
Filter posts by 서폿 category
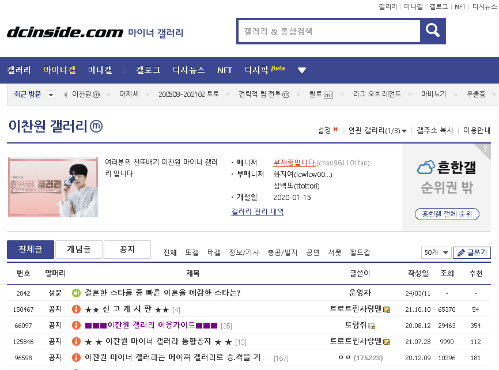point(335,253)
